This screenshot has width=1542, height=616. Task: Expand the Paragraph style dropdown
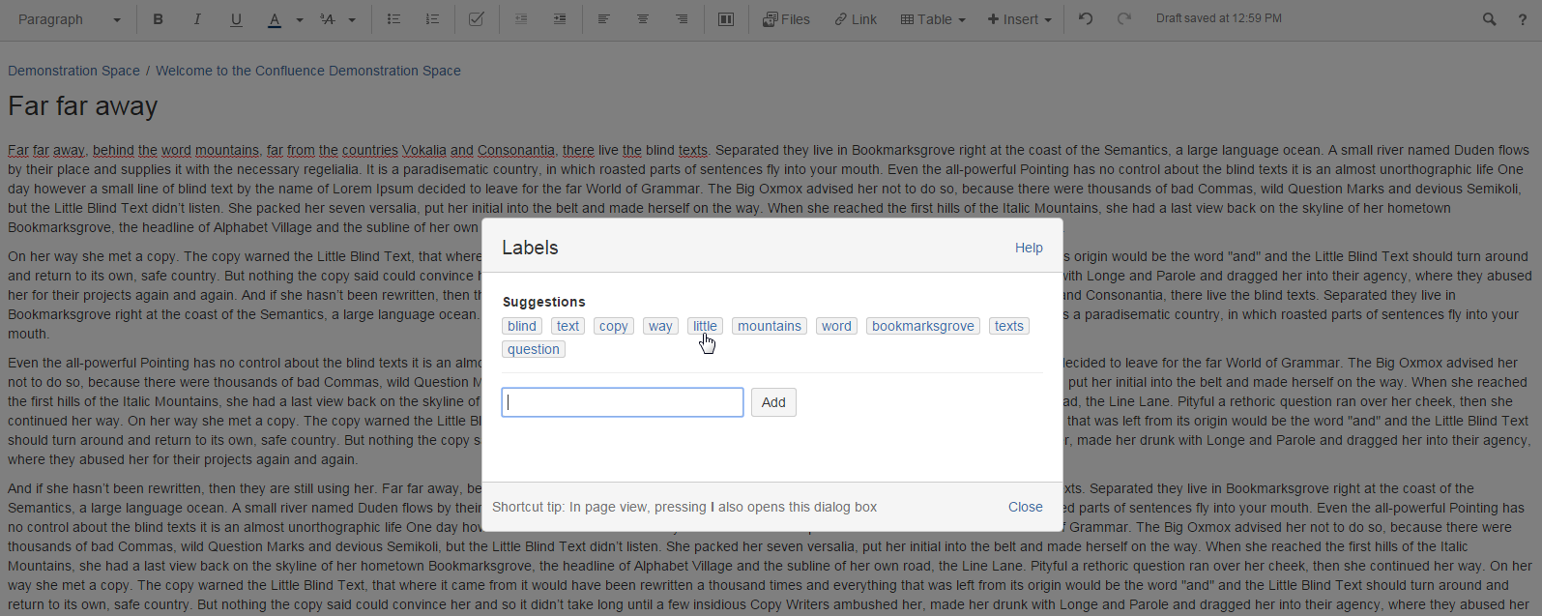tap(69, 19)
